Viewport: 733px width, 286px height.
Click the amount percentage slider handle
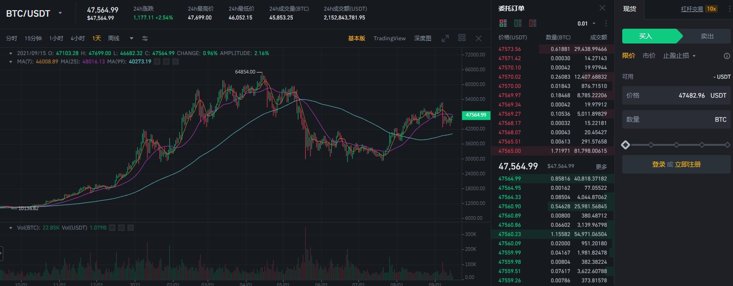click(626, 145)
